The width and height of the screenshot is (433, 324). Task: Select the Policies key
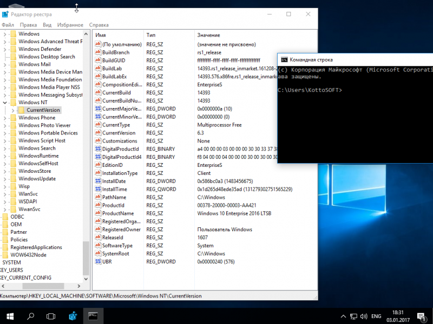click(x=19, y=239)
